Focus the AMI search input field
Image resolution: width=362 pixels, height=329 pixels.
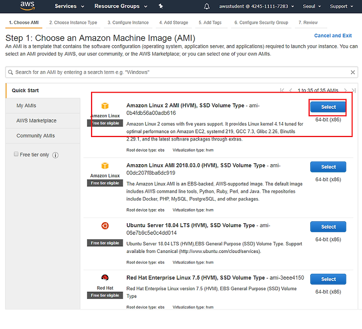point(182,72)
